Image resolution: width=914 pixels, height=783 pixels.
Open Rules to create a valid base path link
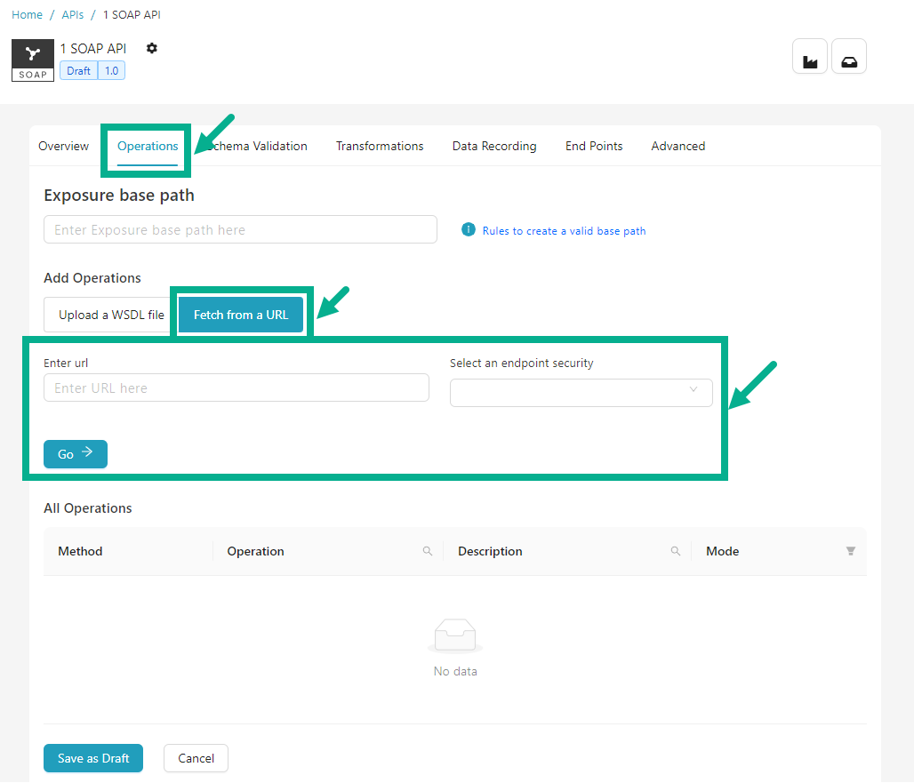point(564,231)
